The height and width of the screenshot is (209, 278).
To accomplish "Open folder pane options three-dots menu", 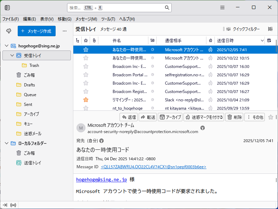I will (x=65, y=31).
